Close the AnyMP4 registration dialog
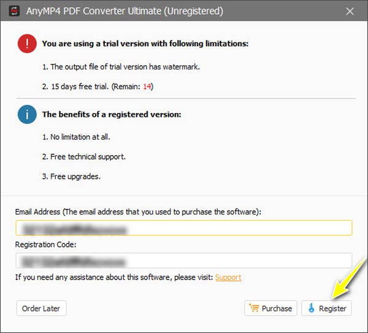 (x=350, y=11)
